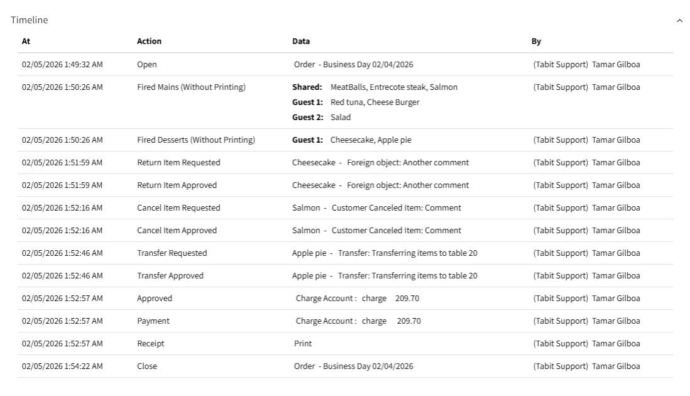Viewport: 690px width, 396px height.
Task: Click the "Print" data in the Receipt row
Action: coord(303,344)
